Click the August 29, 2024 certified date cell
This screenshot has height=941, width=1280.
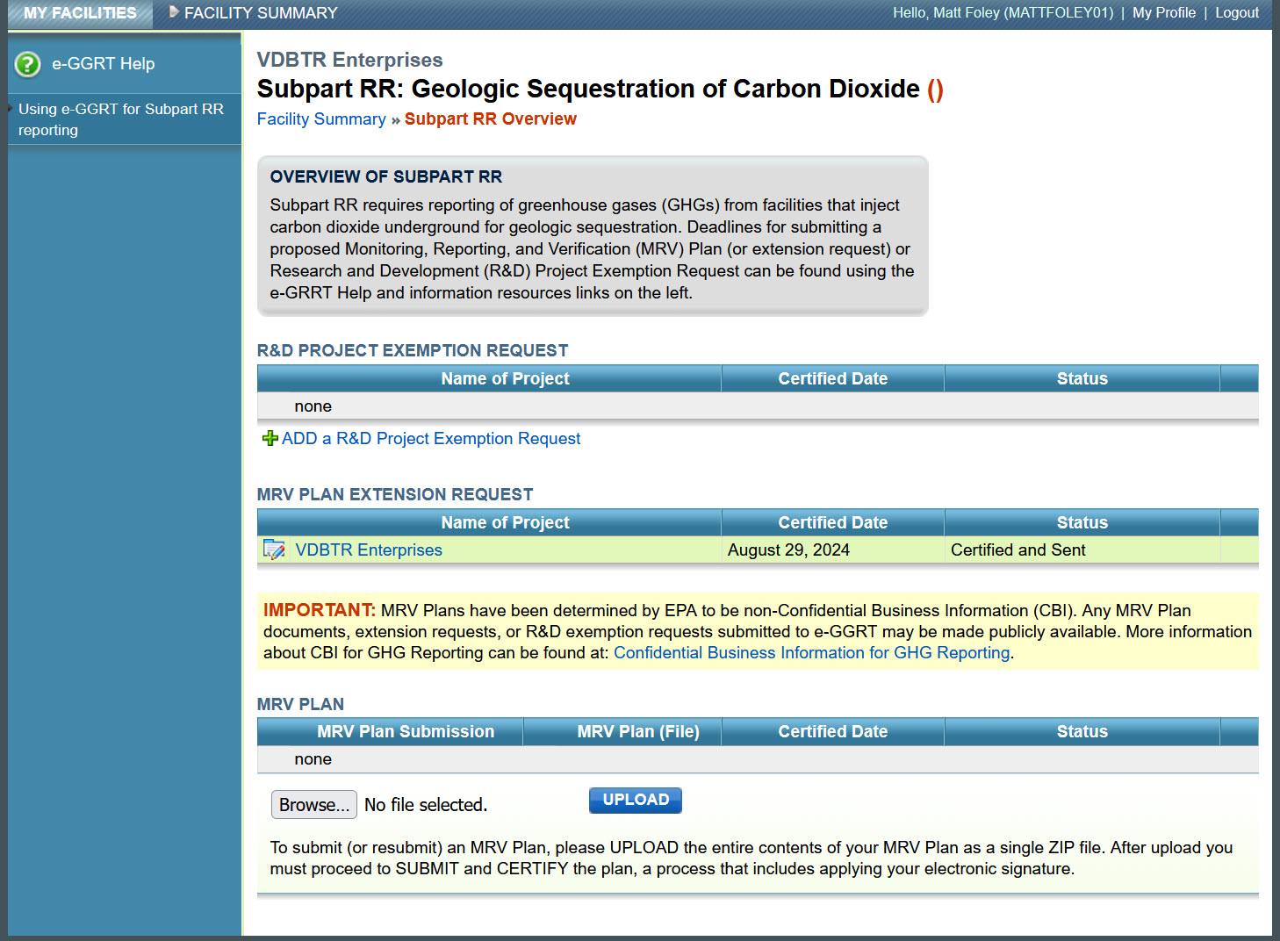click(x=833, y=550)
